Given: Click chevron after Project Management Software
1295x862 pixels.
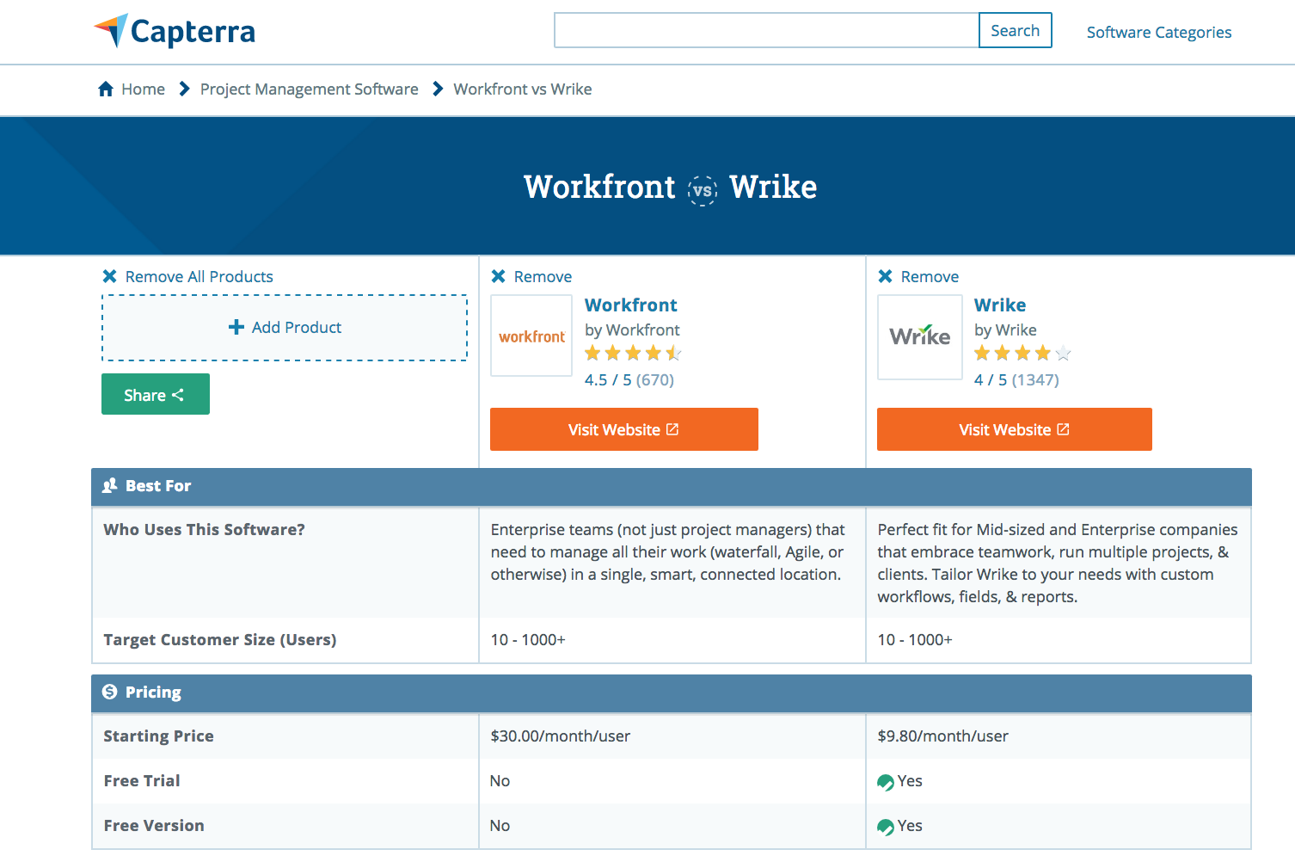Looking at the screenshot, I should pyautogui.click(x=438, y=89).
